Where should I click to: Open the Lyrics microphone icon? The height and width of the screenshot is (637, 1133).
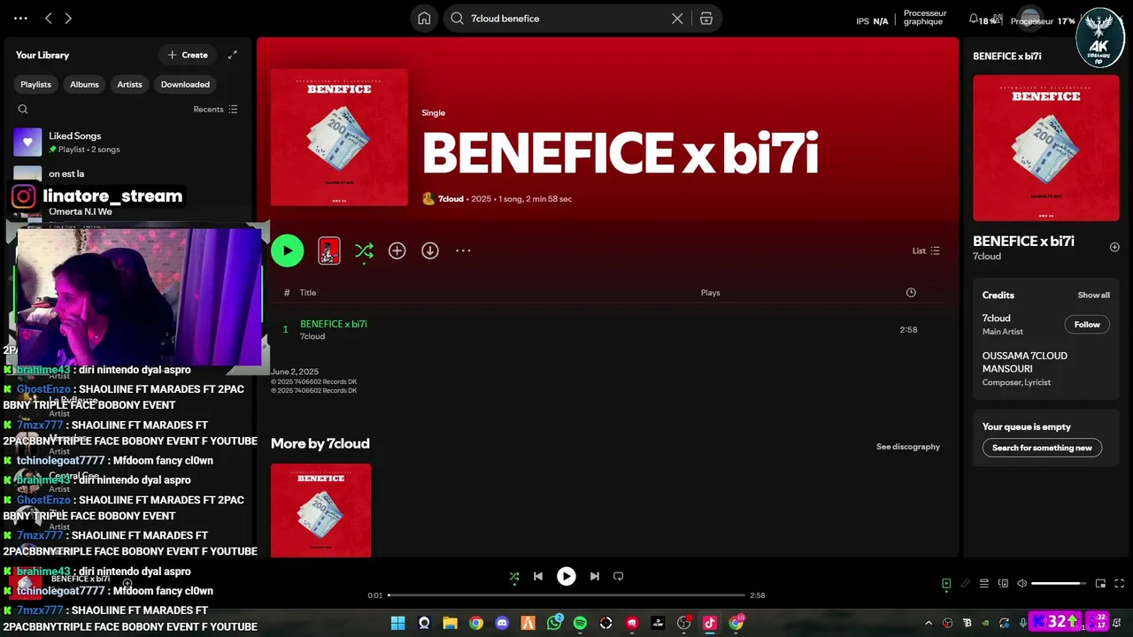pos(965,584)
